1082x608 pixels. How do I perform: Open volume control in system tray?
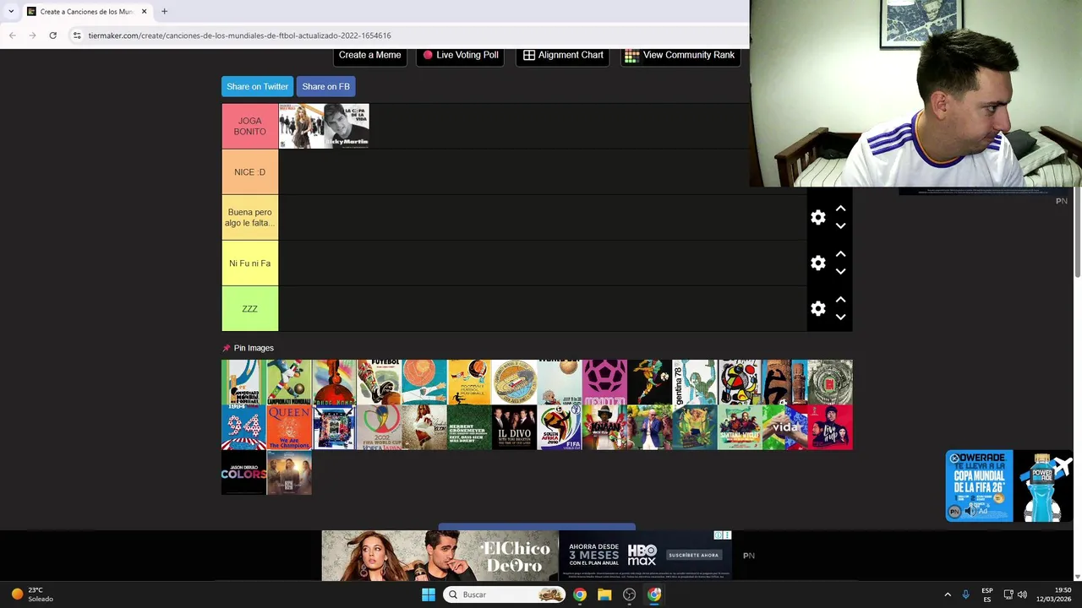pos(1022,594)
